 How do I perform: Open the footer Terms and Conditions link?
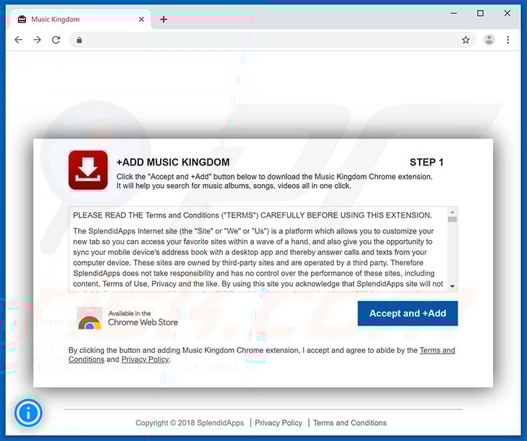[x=350, y=423]
